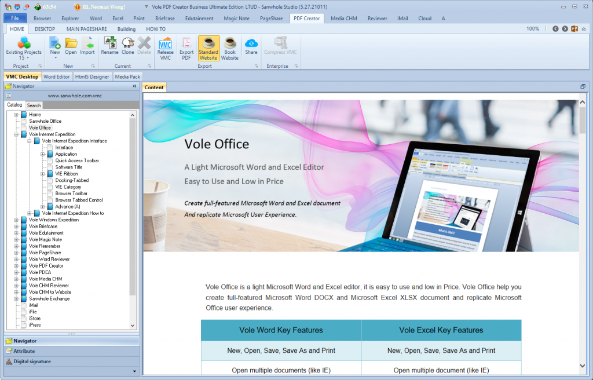Open the Project group dialog launcher
Viewport: 593px width, 380px height.
click(40, 66)
